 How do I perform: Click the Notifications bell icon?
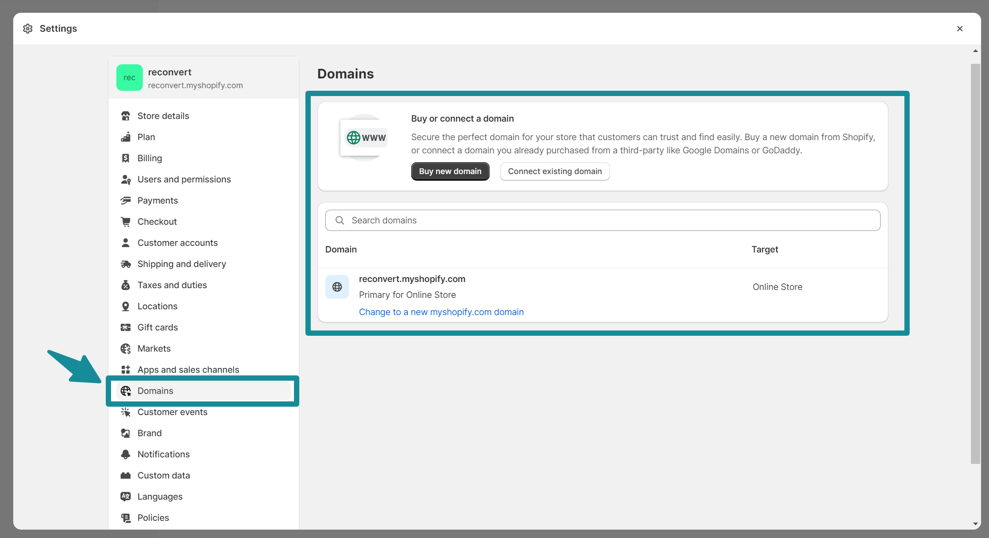(x=126, y=454)
